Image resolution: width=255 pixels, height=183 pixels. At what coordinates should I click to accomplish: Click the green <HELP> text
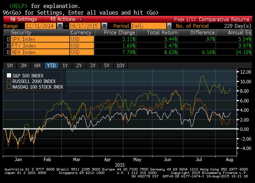(x=18, y=6)
